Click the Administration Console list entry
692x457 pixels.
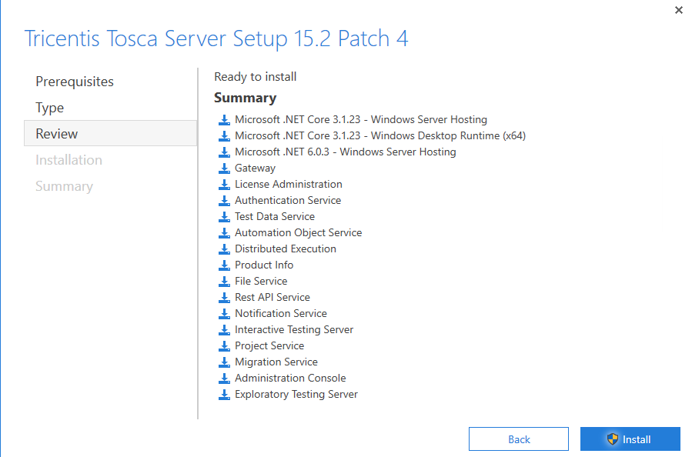tap(290, 378)
